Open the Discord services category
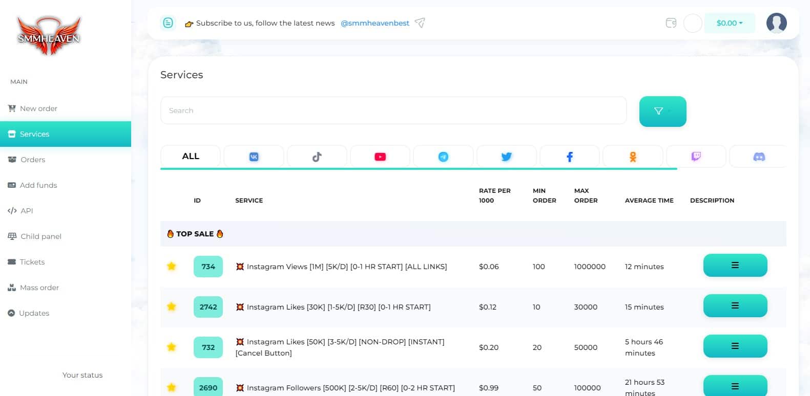810x396 pixels. pyautogui.click(x=759, y=157)
